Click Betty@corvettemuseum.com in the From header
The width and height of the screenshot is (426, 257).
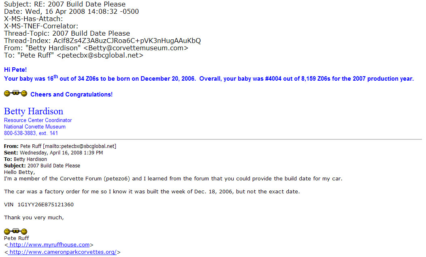[x=136, y=48]
